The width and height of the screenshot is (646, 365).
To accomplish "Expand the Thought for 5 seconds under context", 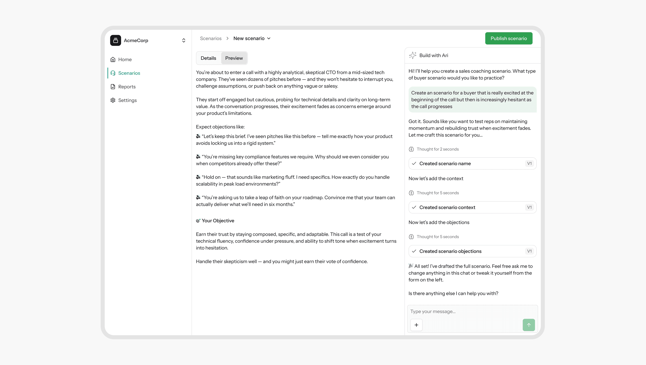I will click(x=438, y=193).
